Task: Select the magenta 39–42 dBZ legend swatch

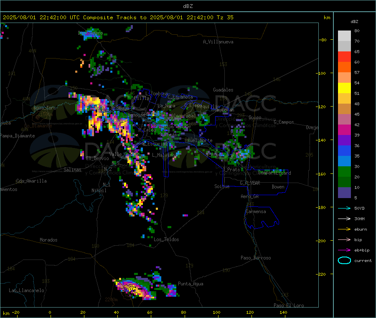Action: 344,130
